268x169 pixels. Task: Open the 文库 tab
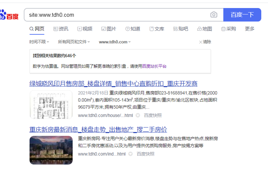click(x=157, y=29)
